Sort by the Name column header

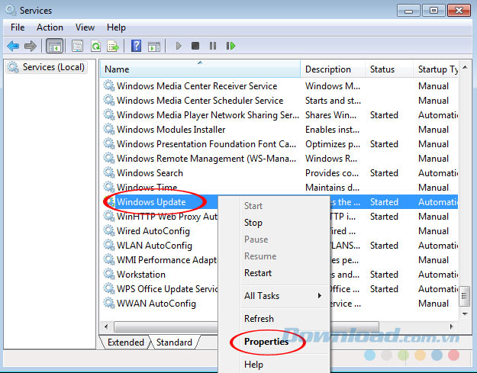tap(201, 69)
